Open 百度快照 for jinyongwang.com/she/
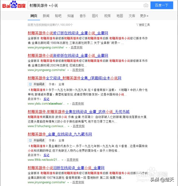 [77, 47]
